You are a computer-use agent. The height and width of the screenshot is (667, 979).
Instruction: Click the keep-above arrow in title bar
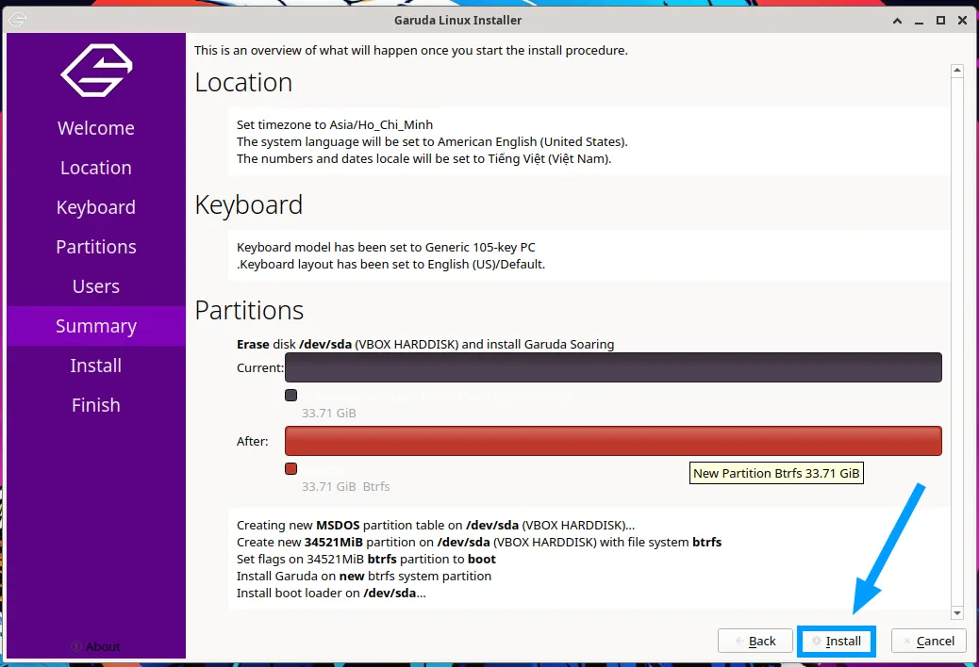[x=897, y=21]
